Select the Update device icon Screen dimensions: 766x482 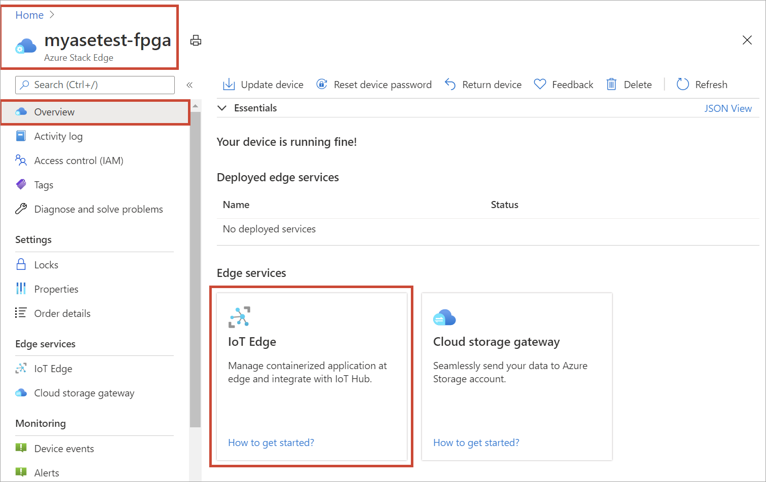(228, 84)
